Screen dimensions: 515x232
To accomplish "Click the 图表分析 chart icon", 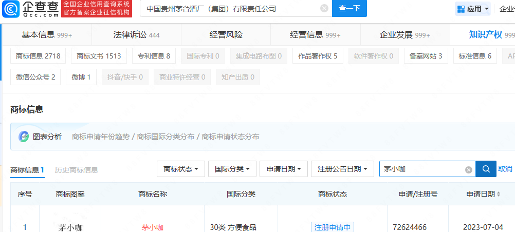I will click(x=24, y=137).
